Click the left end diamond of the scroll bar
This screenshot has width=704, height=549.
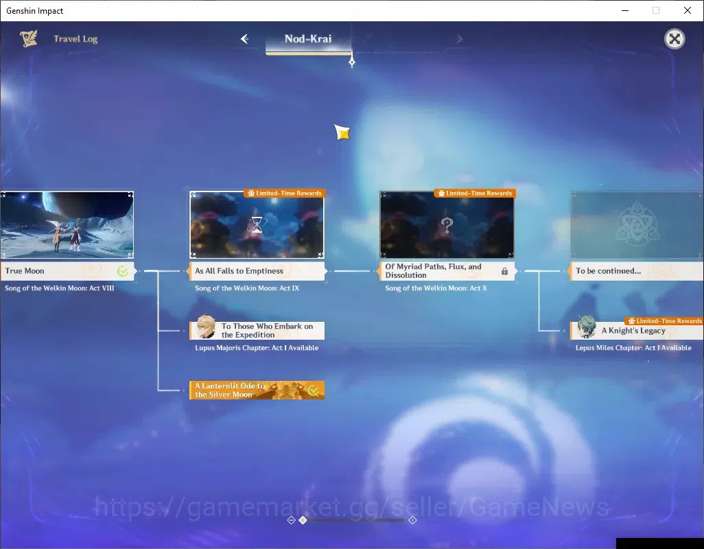point(291,520)
